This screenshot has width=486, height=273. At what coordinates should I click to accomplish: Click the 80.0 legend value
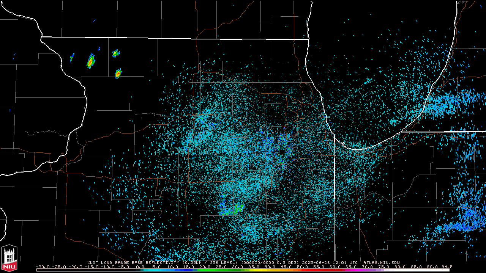click(399, 267)
